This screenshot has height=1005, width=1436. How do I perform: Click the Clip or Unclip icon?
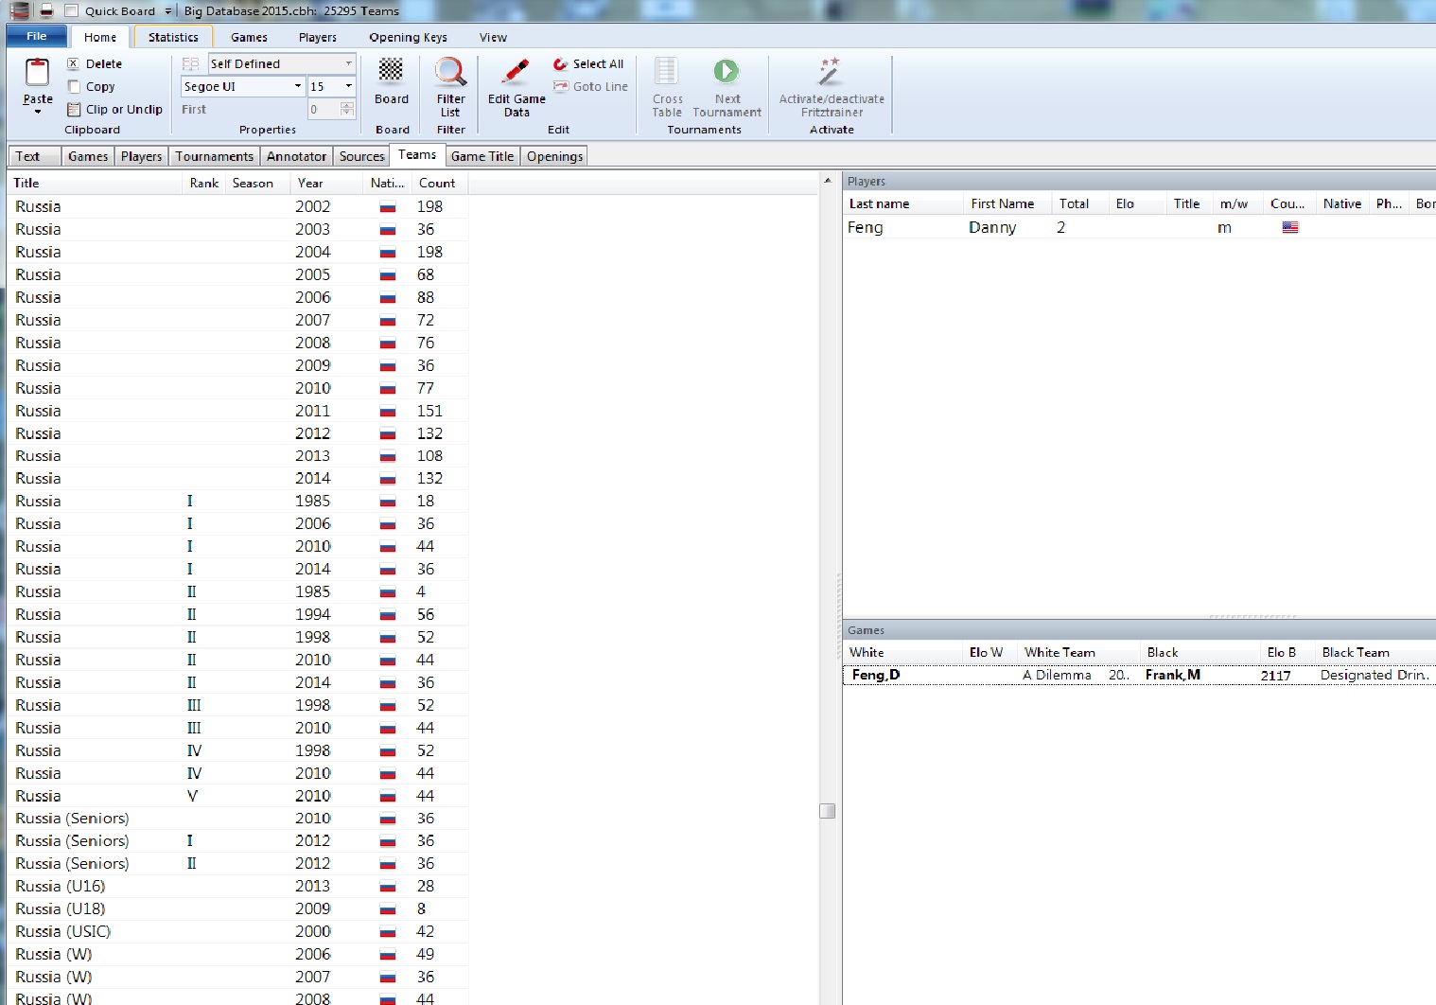74,109
